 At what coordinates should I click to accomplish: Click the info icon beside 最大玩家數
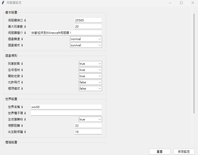(25, 27)
